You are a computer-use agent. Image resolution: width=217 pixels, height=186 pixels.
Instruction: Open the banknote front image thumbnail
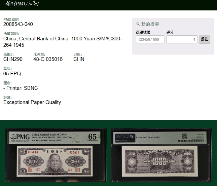[x=56, y=155]
